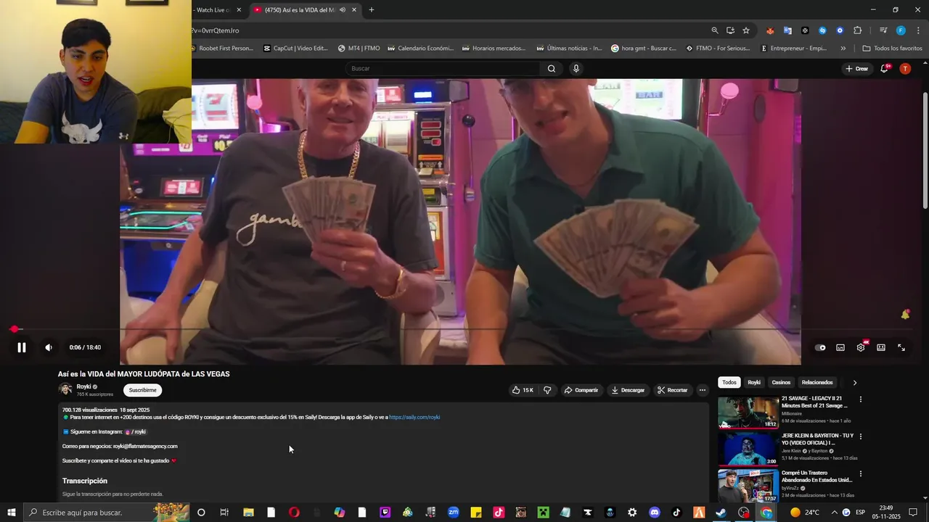Subscribe with the Suscribirme button
Screen dimensions: 929x522
pyautogui.click(x=142, y=390)
